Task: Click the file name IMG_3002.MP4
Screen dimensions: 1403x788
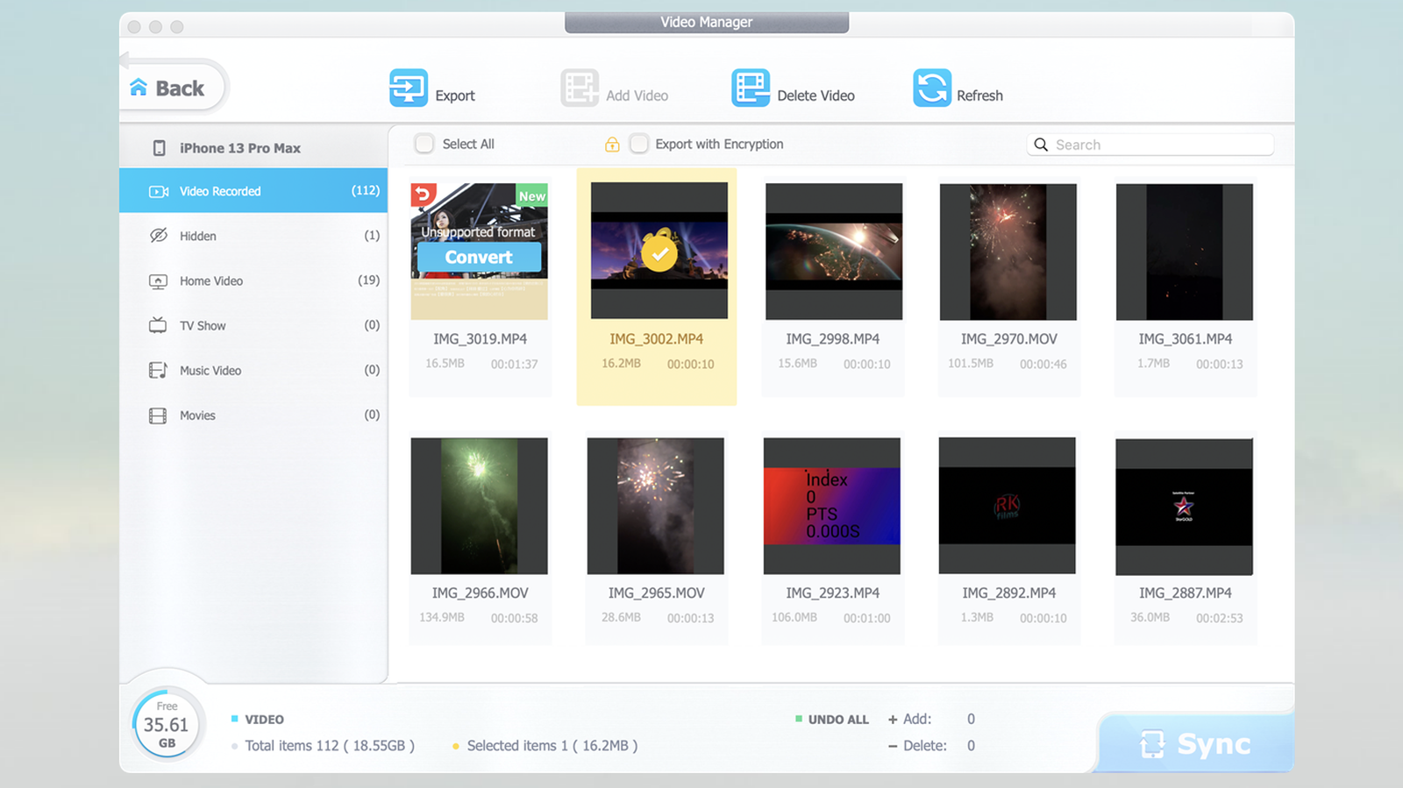Action: click(657, 339)
